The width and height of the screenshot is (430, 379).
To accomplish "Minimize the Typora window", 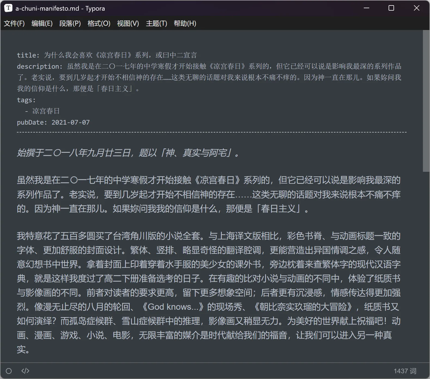I will click(x=367, y=8).
